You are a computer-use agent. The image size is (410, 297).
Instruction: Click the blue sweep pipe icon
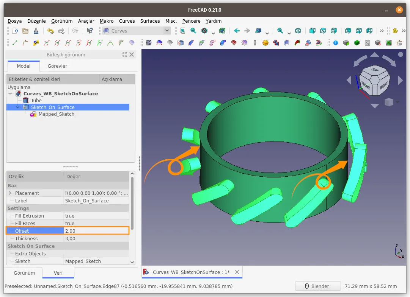223,43
